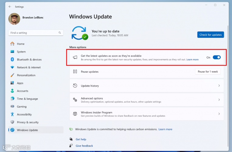Click the Get help link

(81, 139)
